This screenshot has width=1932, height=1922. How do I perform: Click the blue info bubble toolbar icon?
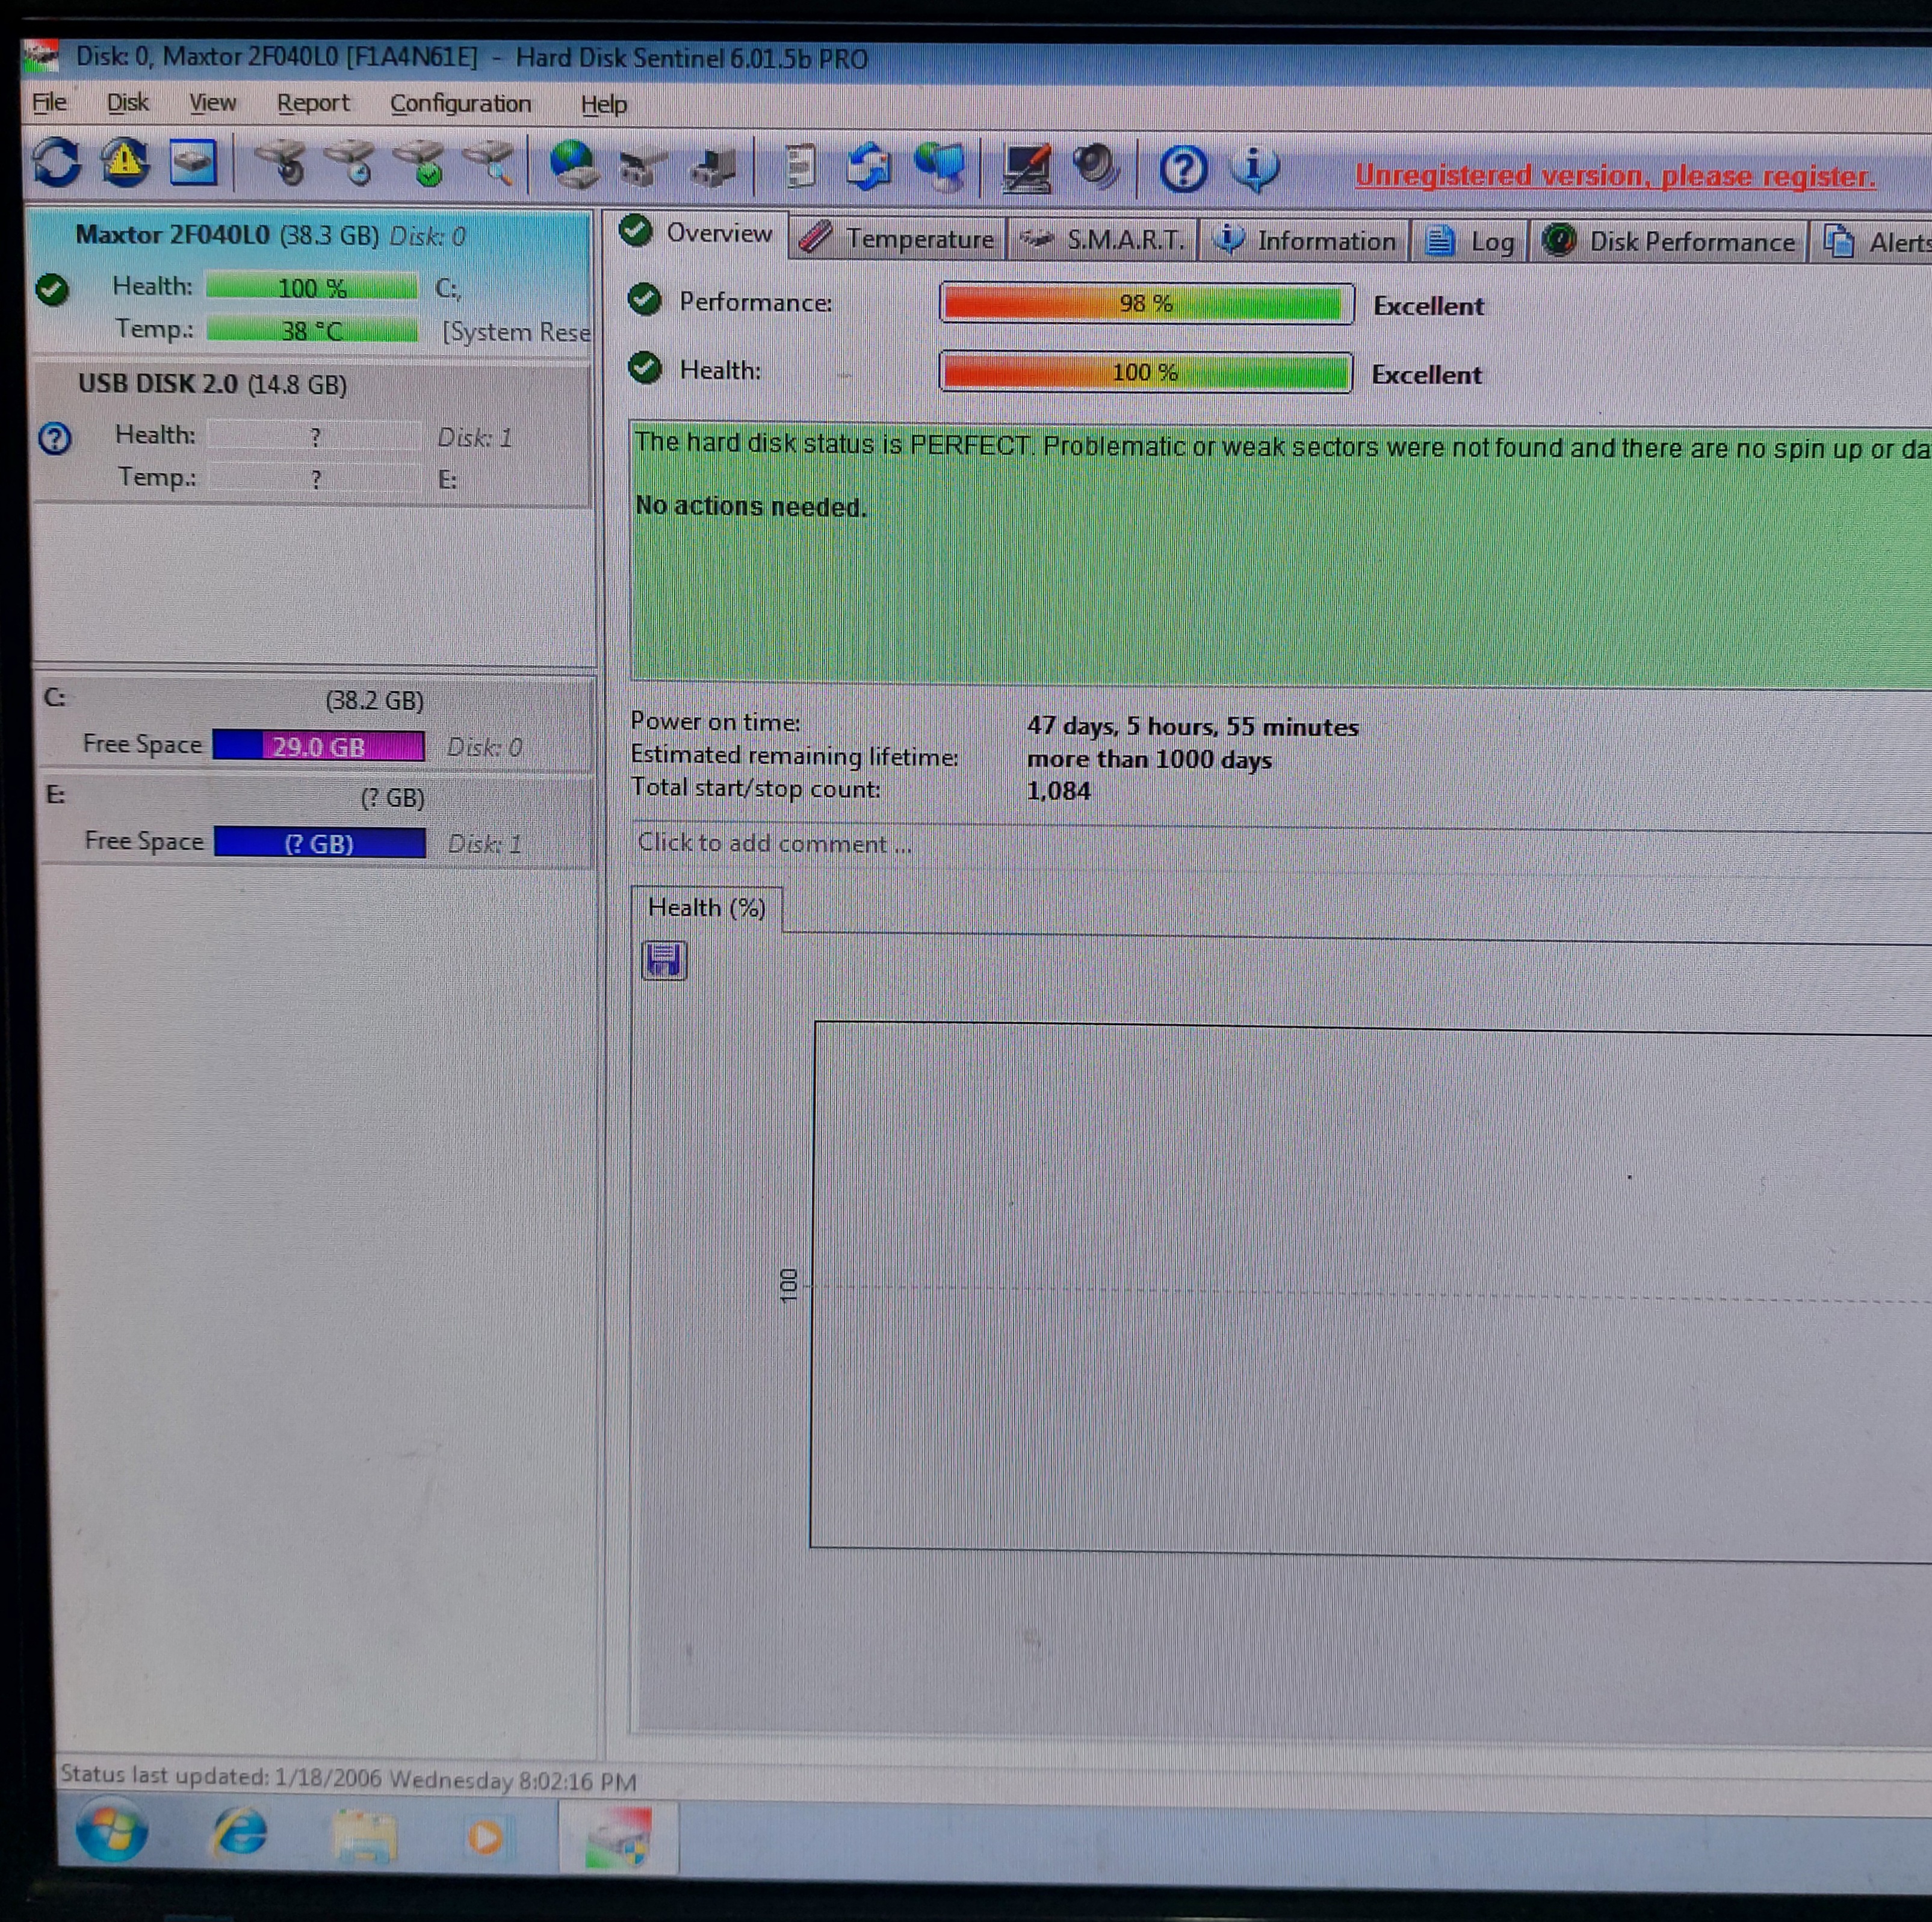[x=1254, y=169]
